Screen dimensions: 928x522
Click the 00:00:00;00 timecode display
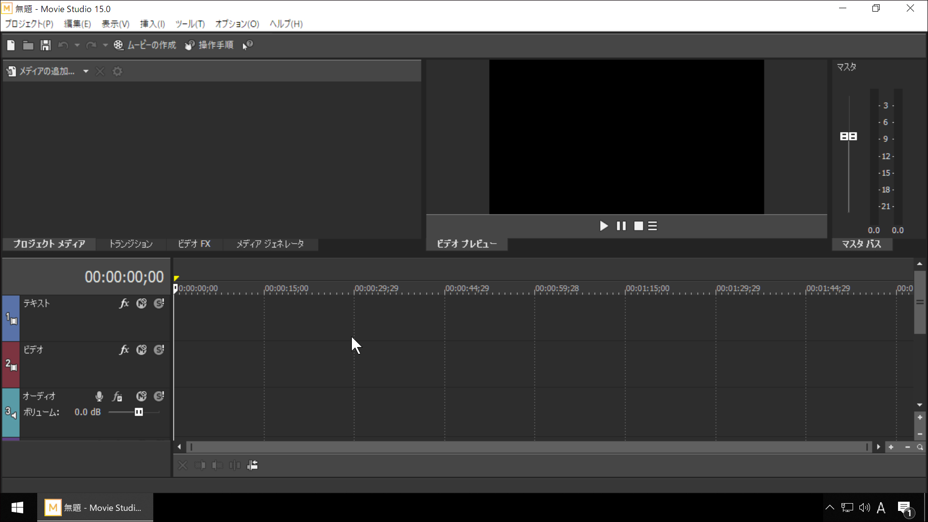click(x=124, y=277)
